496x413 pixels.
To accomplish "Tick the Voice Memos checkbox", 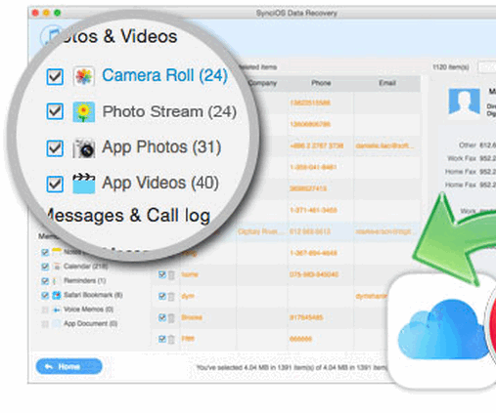I will 45,310.
